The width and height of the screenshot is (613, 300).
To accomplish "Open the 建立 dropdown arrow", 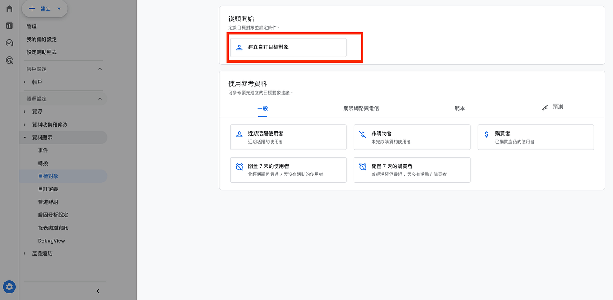I will tap(59, 8).
